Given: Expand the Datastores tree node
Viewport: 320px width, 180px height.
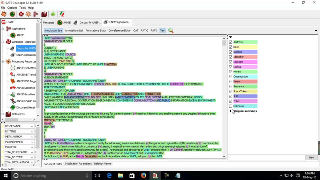Looking at the screenshot, I should (3, 114).
